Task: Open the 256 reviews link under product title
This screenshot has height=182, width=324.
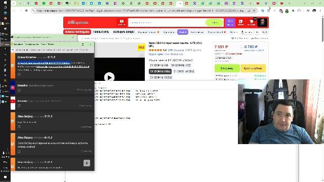Action: click(176, 50)
